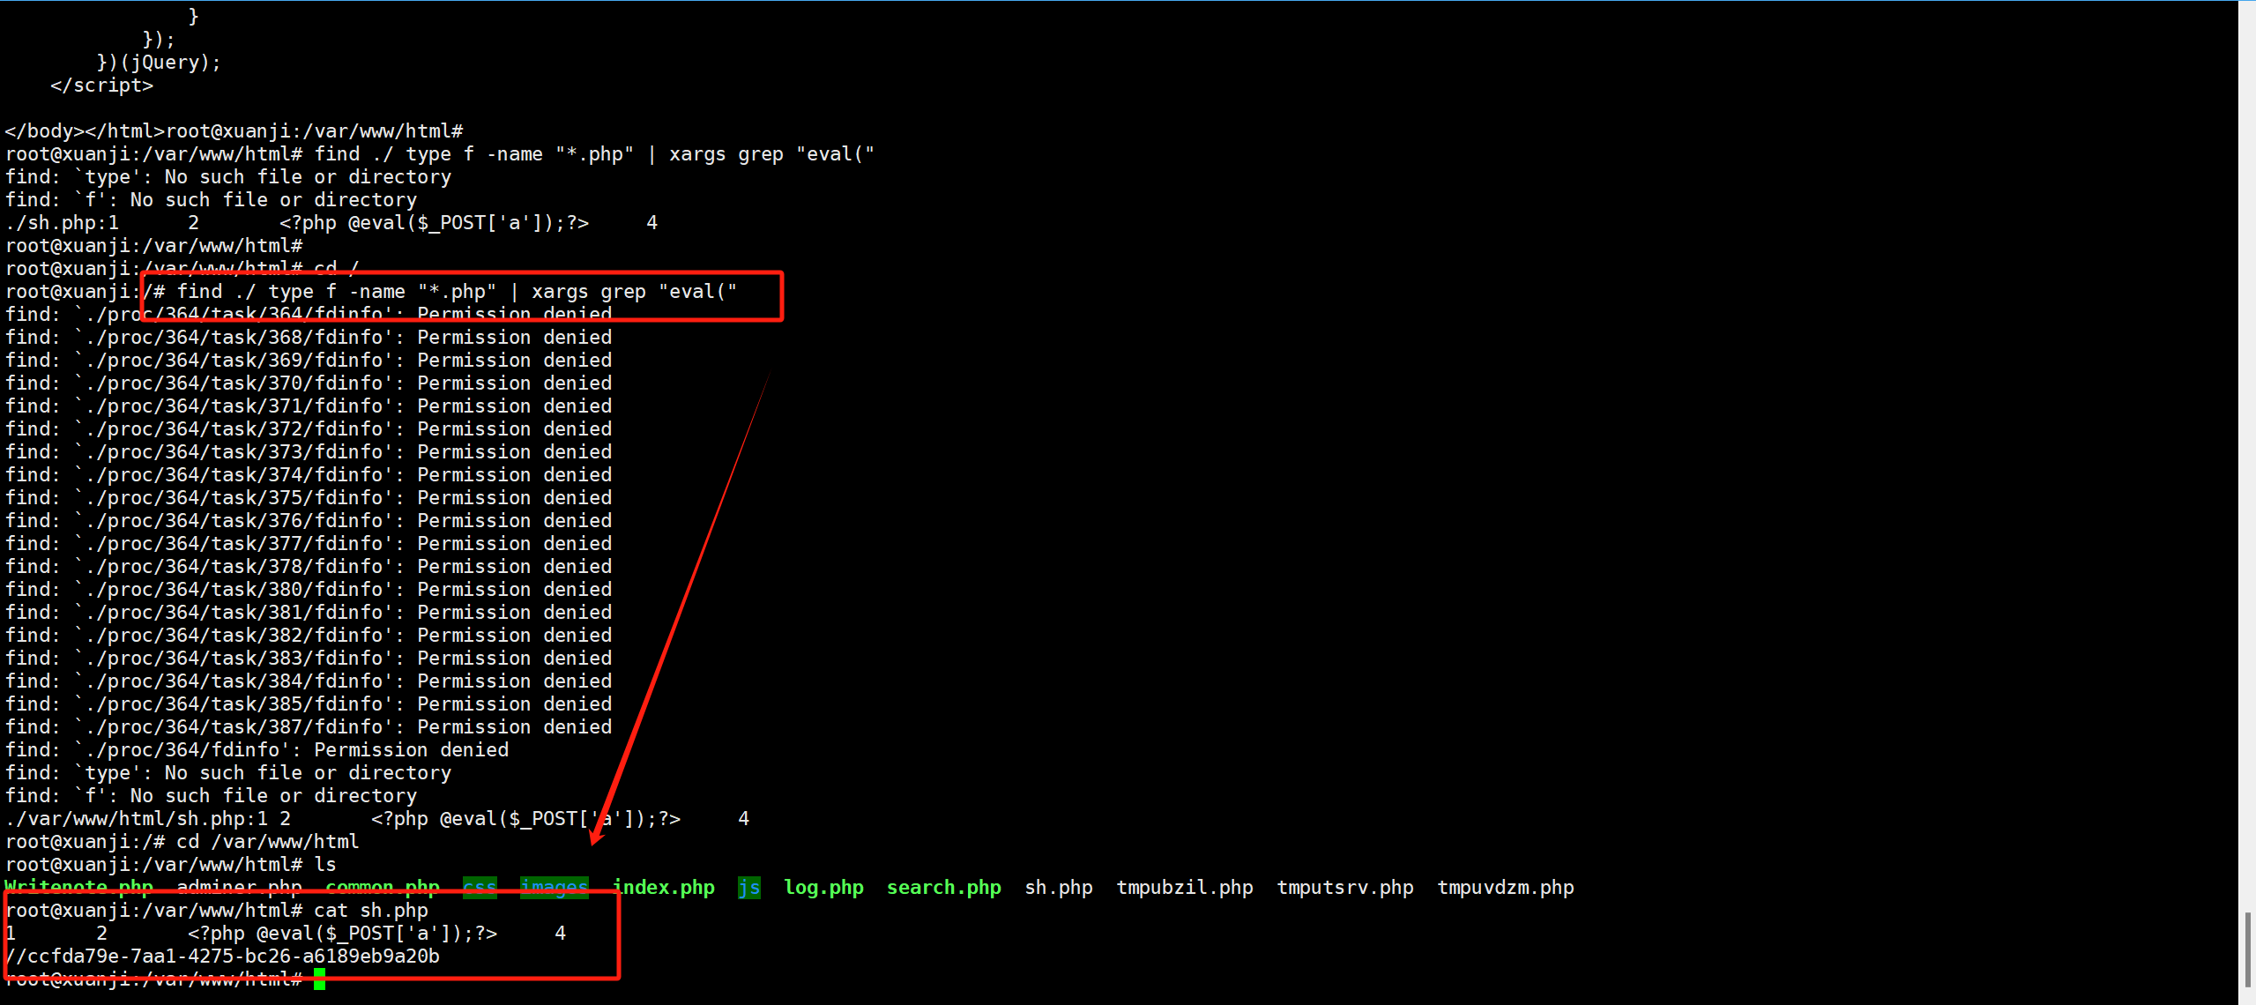Click the flag string starting with ccfda79e

point(233,957)
